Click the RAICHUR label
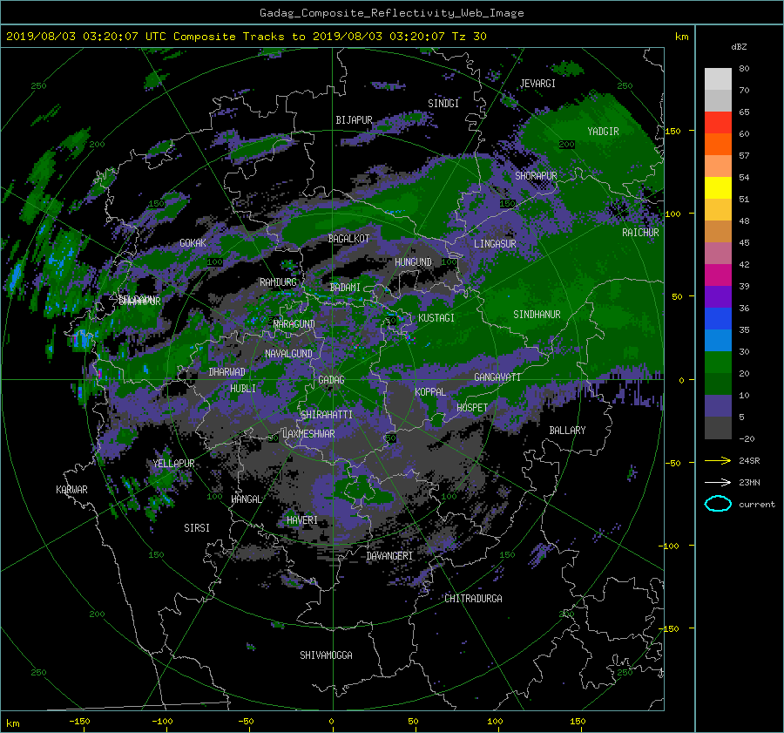The image size is (784, 733). (x=640, y=233)
